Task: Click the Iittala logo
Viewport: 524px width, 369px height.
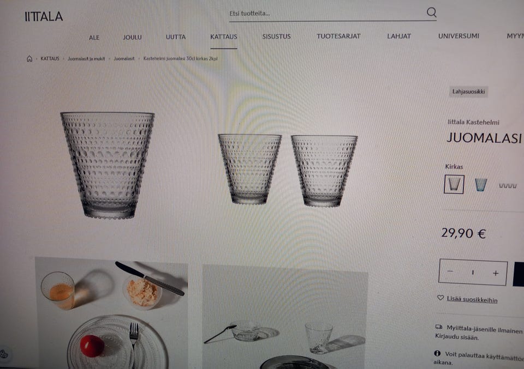Action: tap(44, 16)
